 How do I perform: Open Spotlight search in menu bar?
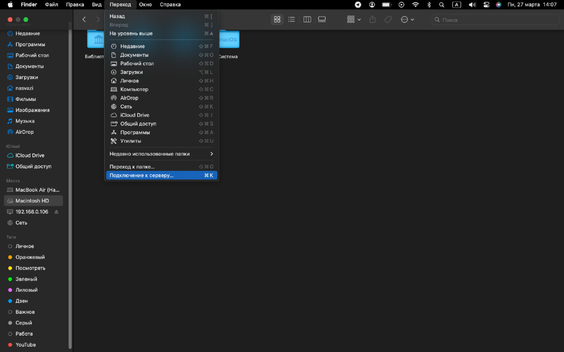(x=441, y=5)
